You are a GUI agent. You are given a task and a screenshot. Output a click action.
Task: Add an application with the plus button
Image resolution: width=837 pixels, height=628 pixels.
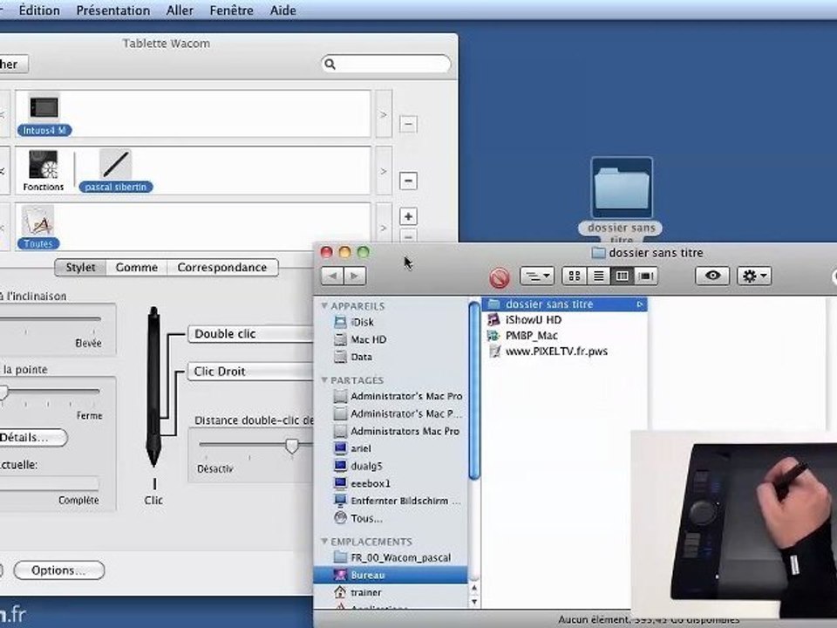click(x=408, y=216)
